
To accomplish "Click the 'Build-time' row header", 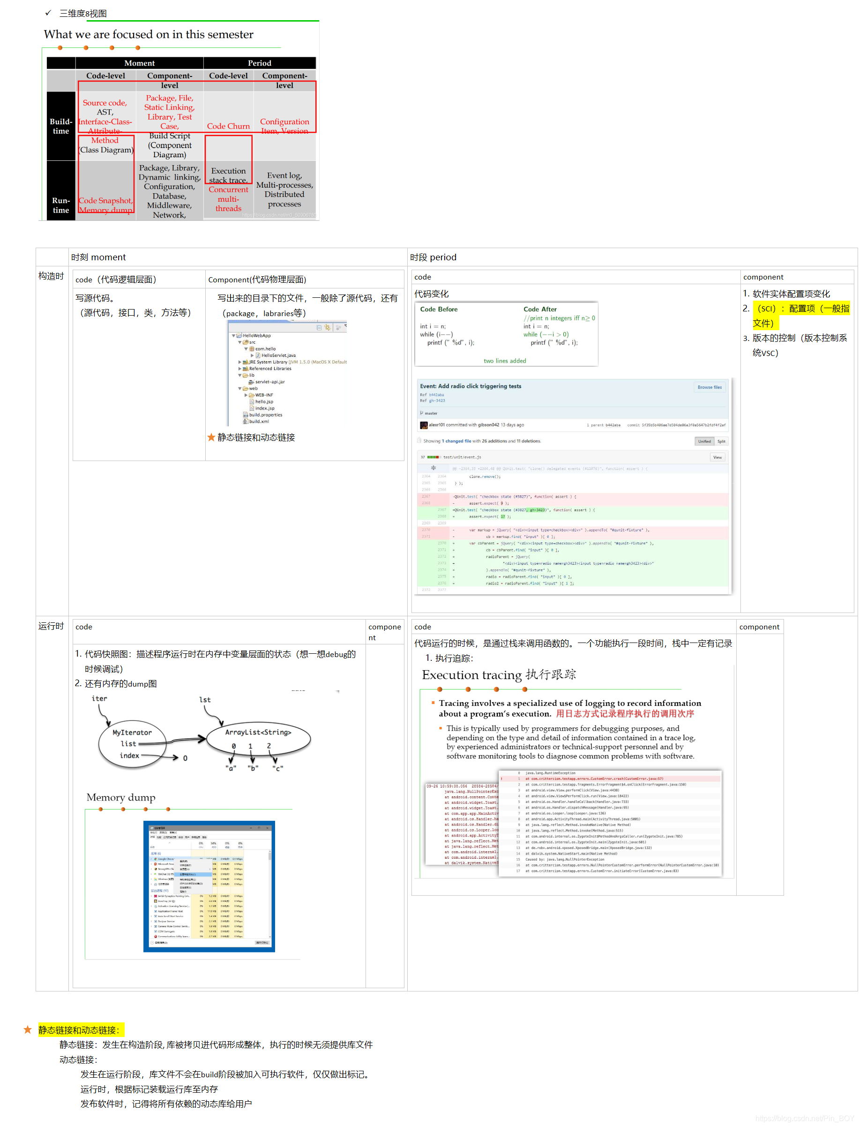I will (61, 126).
